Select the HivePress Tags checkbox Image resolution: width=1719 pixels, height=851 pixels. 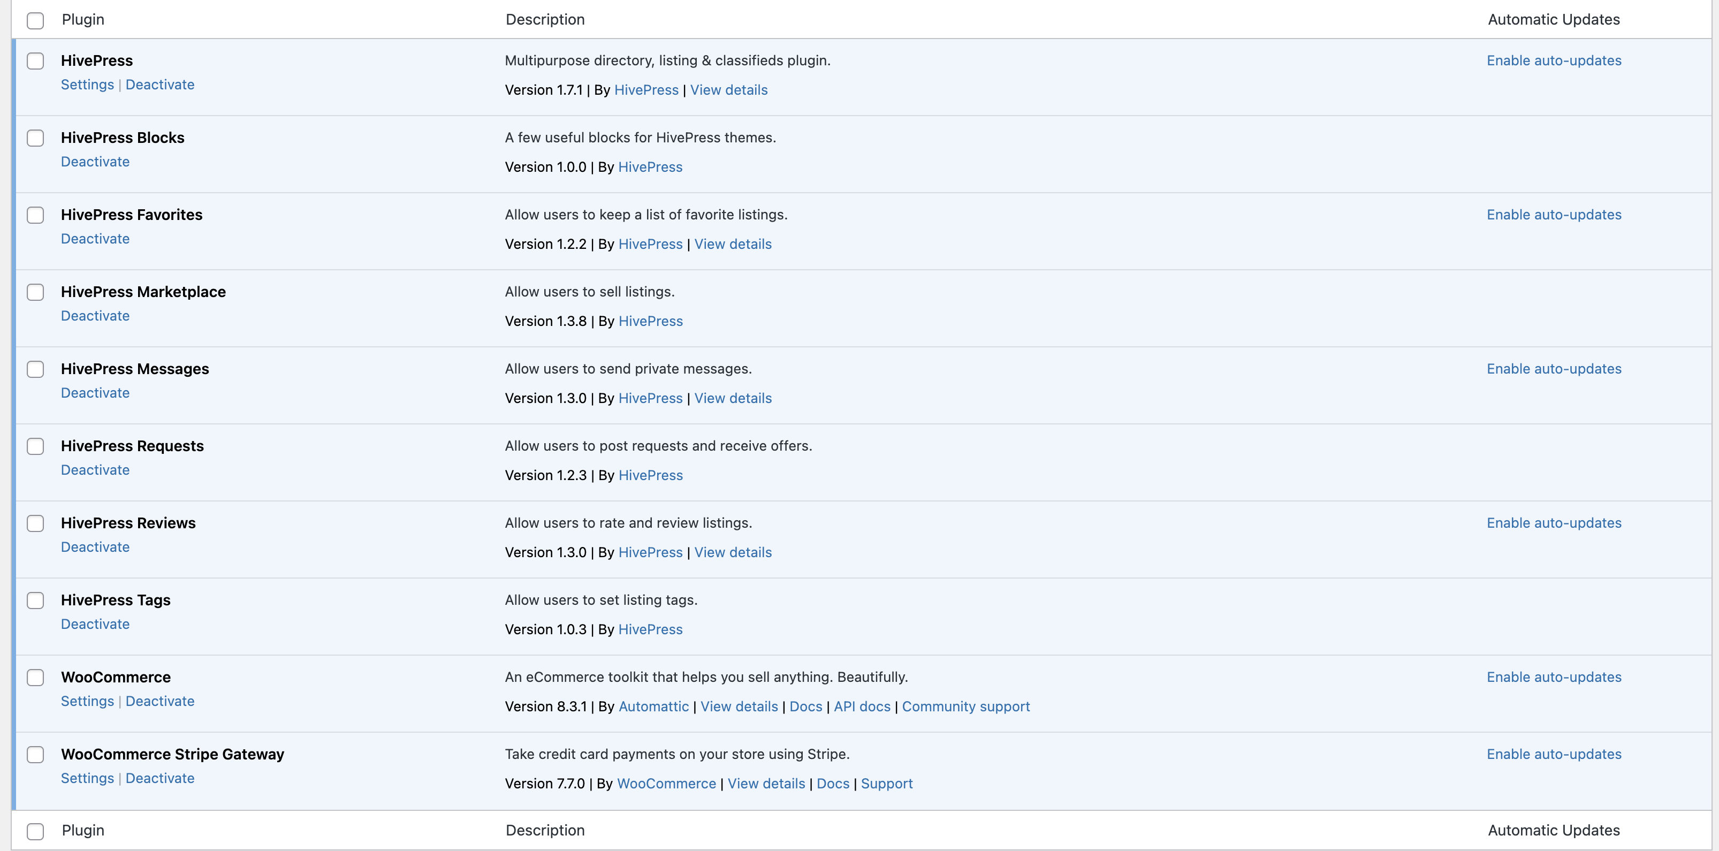35,601
